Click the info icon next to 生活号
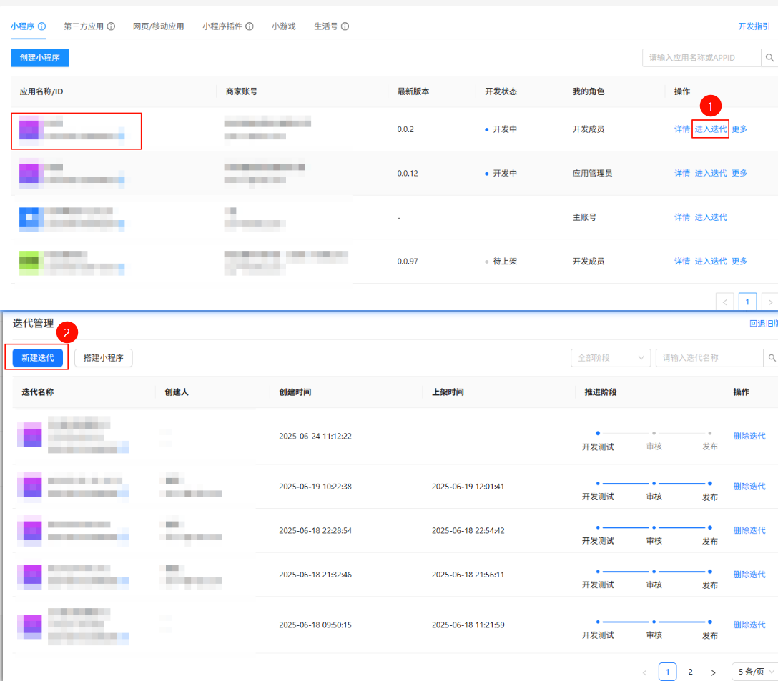The width and height of the screenshot is (778, 681). 345,26
